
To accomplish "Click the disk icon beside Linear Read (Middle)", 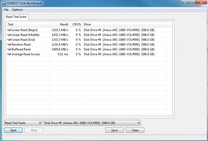I will [9, 35].
